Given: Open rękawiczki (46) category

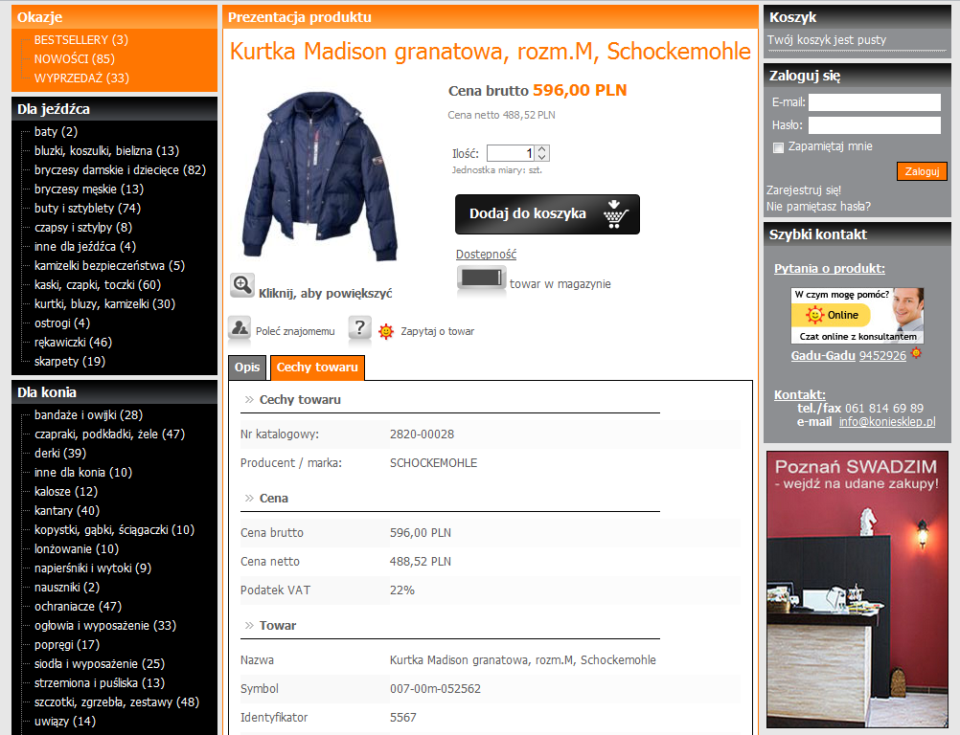Looking at the screenshot, I should tap(73, 342).
